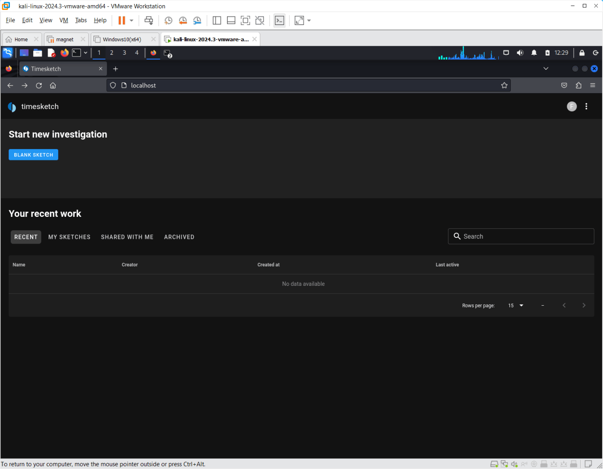The image size is (603, 469).
Task: Open the VM menu
Action: tap(64, 20)
